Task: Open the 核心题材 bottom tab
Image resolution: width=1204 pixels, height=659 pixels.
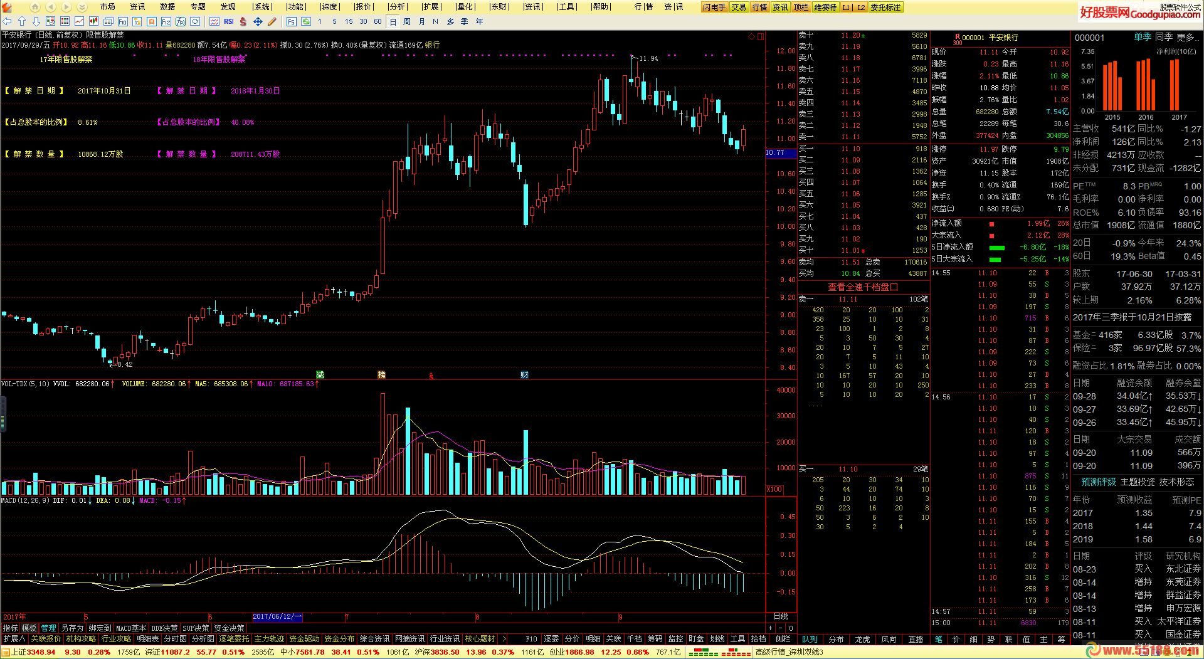Action: click(480, 639)
